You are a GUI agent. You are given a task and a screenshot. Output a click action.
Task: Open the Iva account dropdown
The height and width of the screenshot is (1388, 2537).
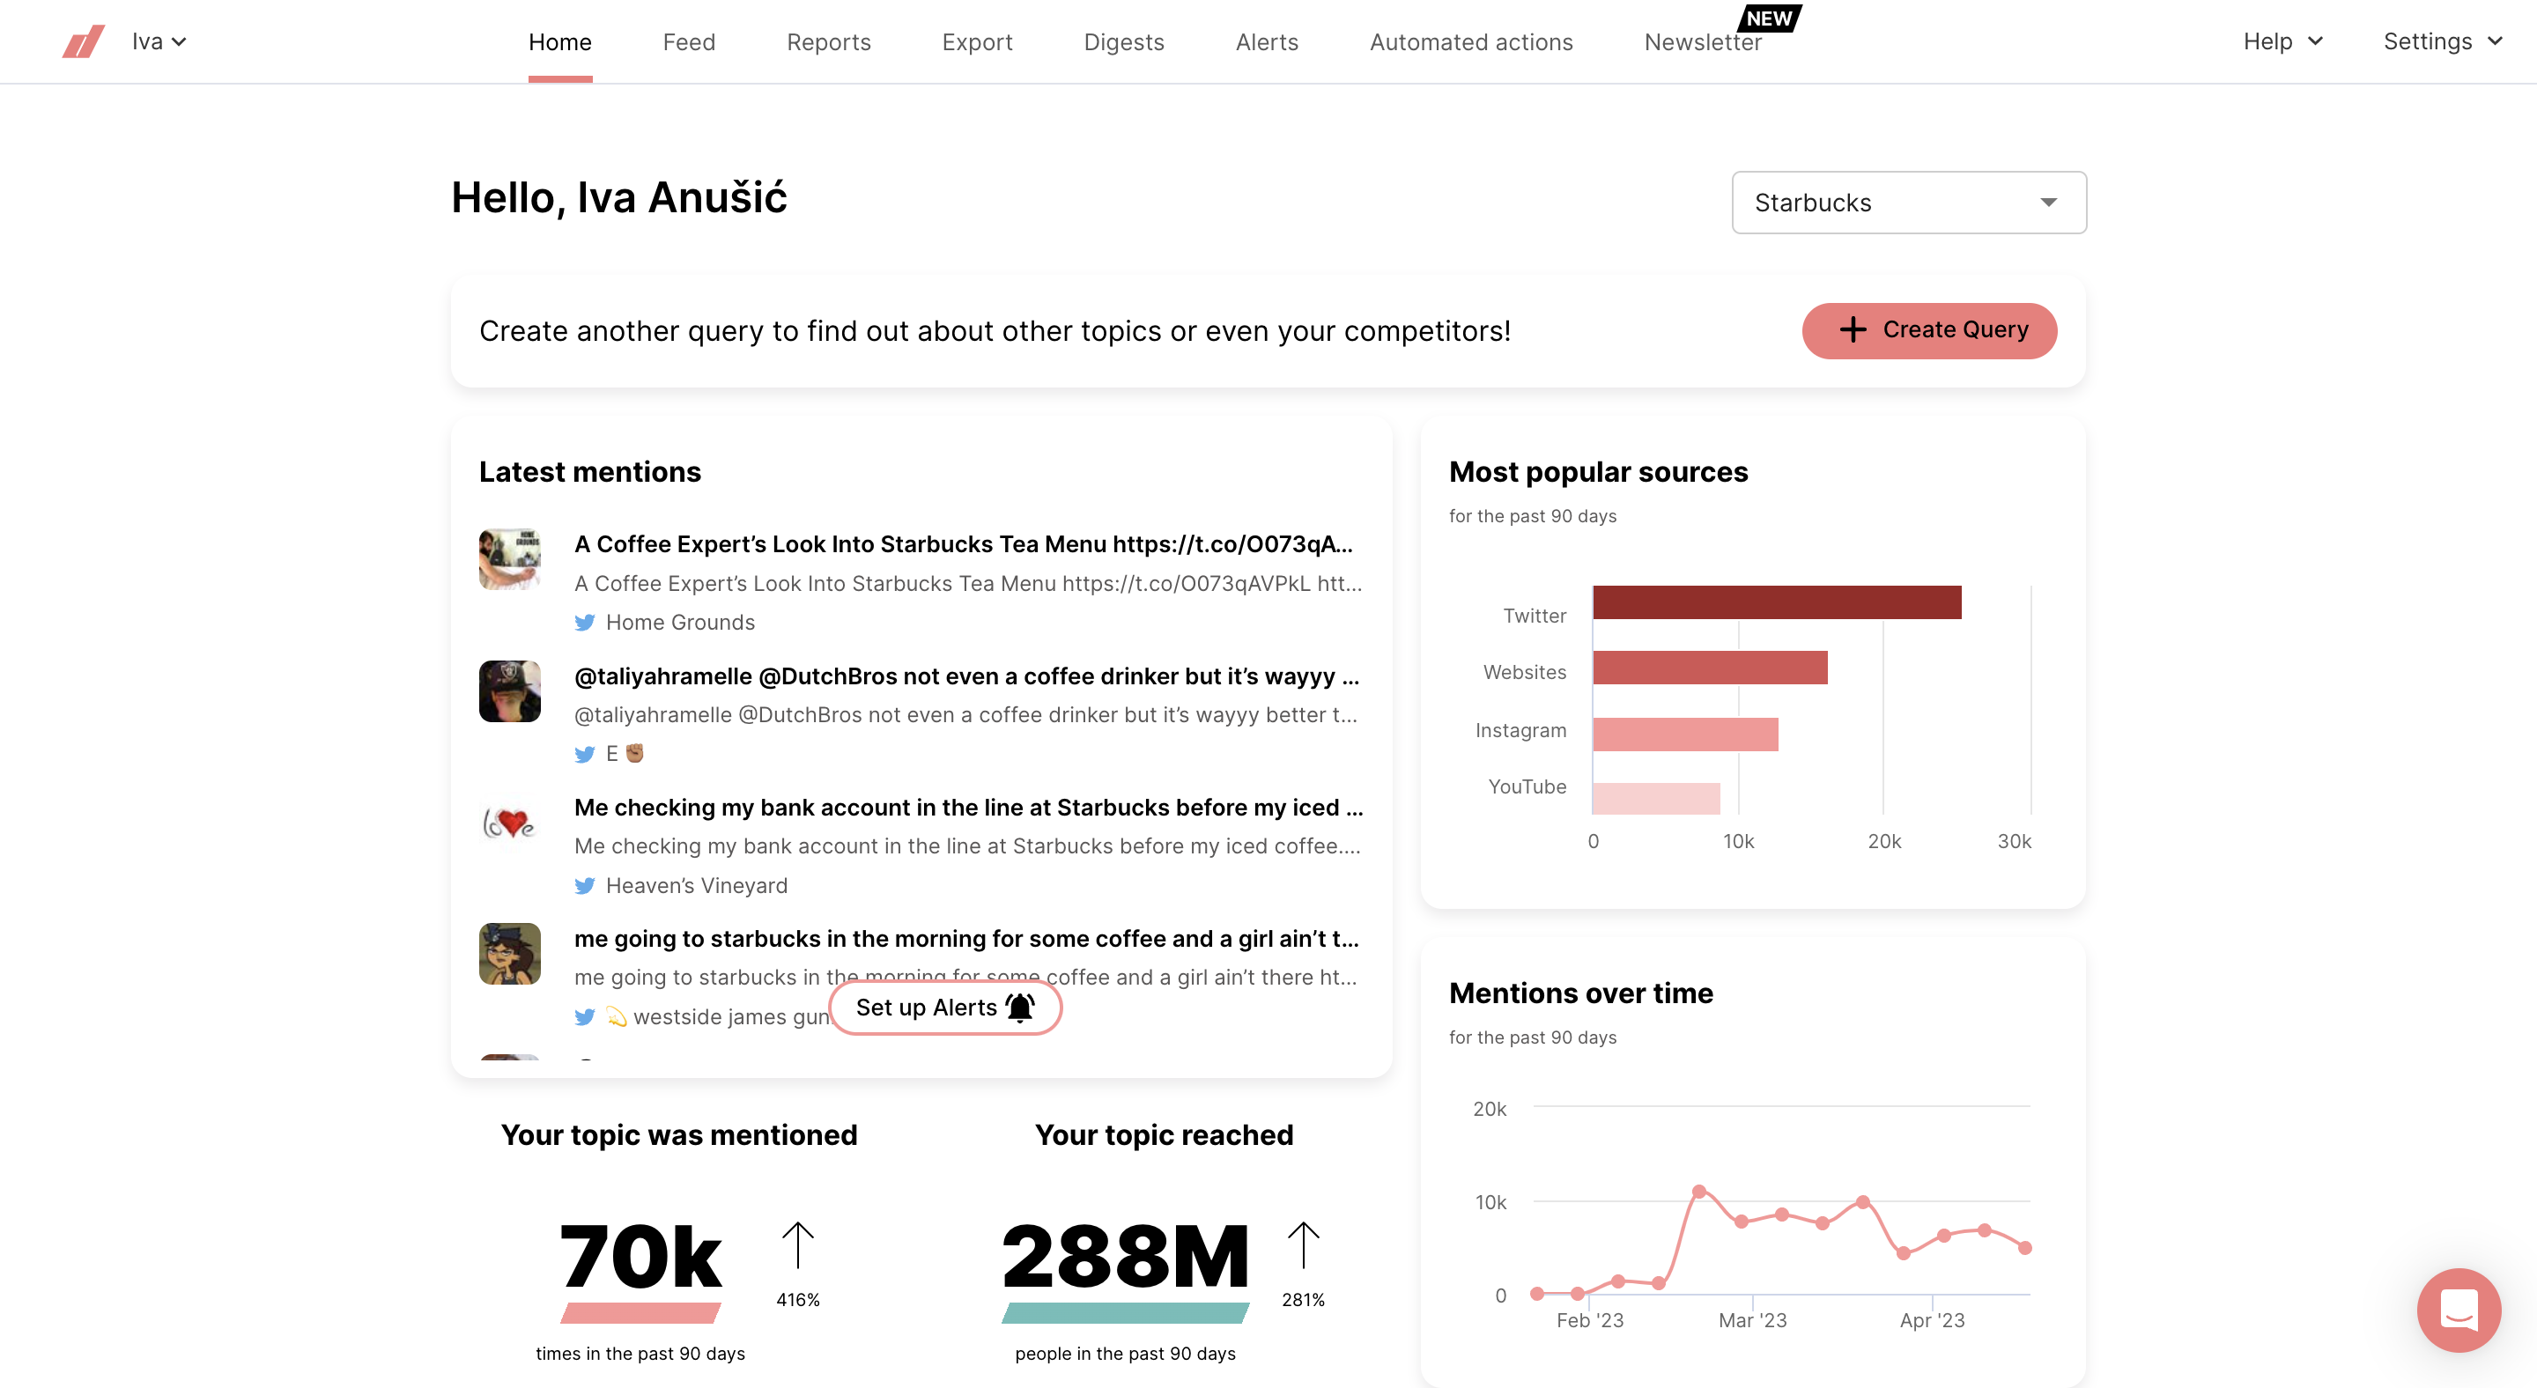tap(159, 41)
